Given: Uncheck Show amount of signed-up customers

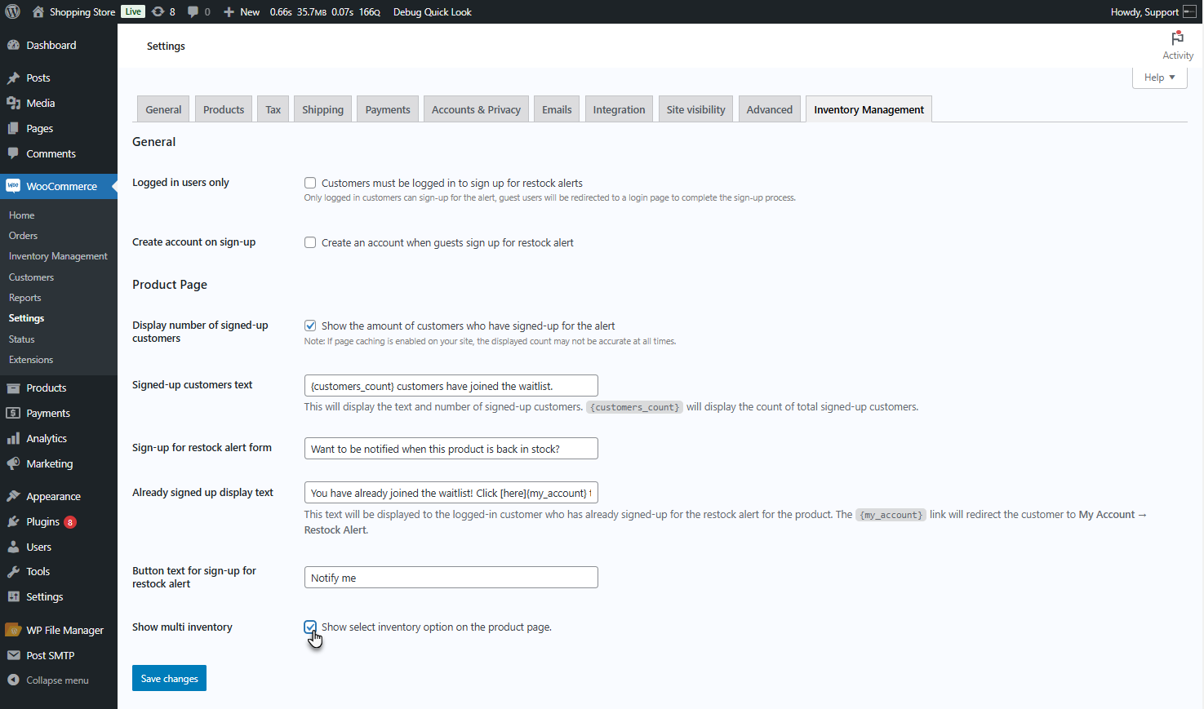Looking at the screenshot, I should pyautogui.click(x=310, y=326).
